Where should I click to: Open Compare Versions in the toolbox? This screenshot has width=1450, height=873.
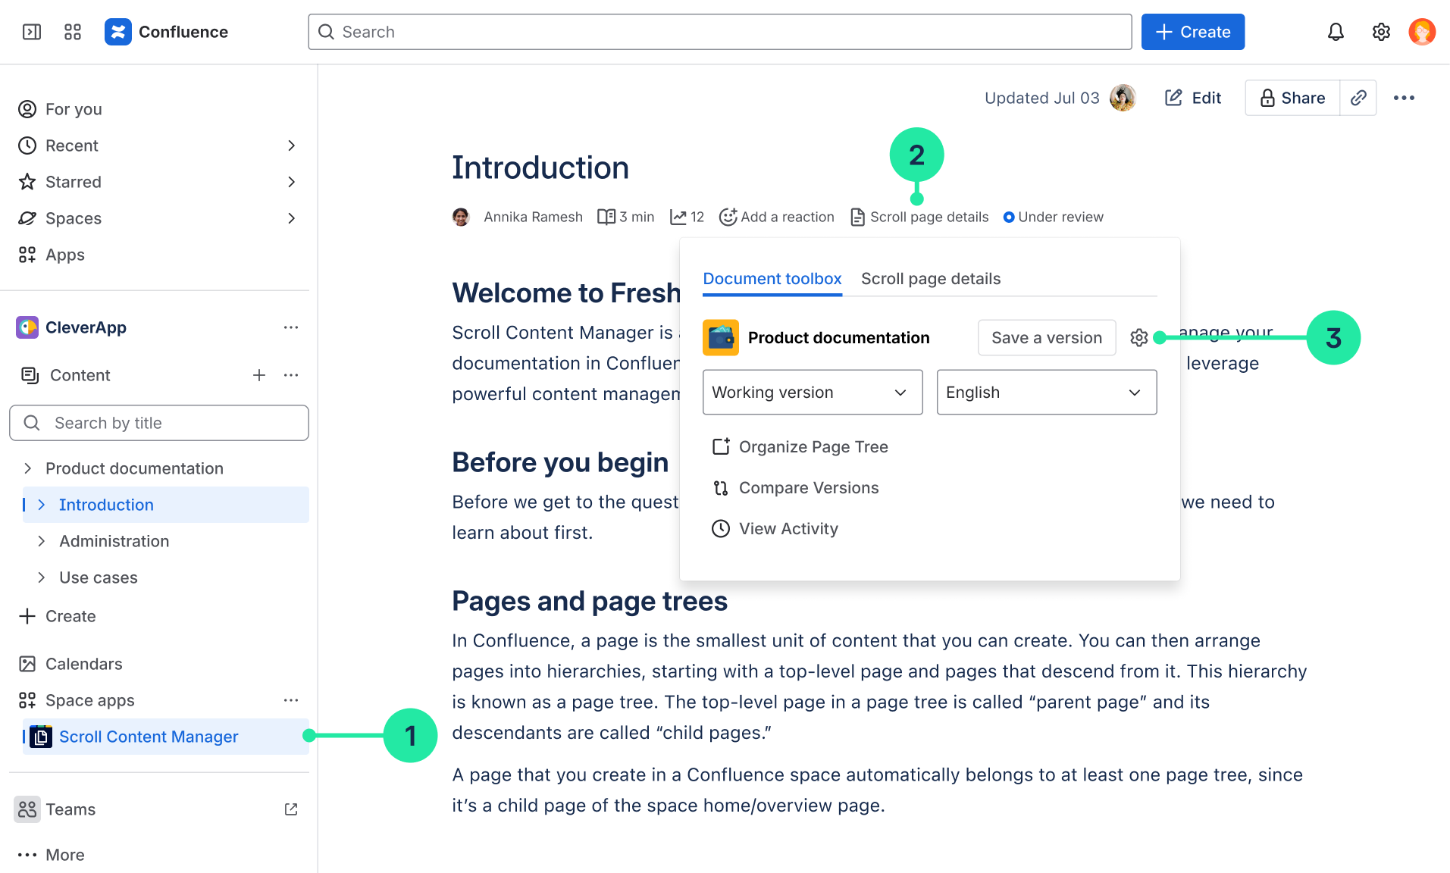point(808,488)
